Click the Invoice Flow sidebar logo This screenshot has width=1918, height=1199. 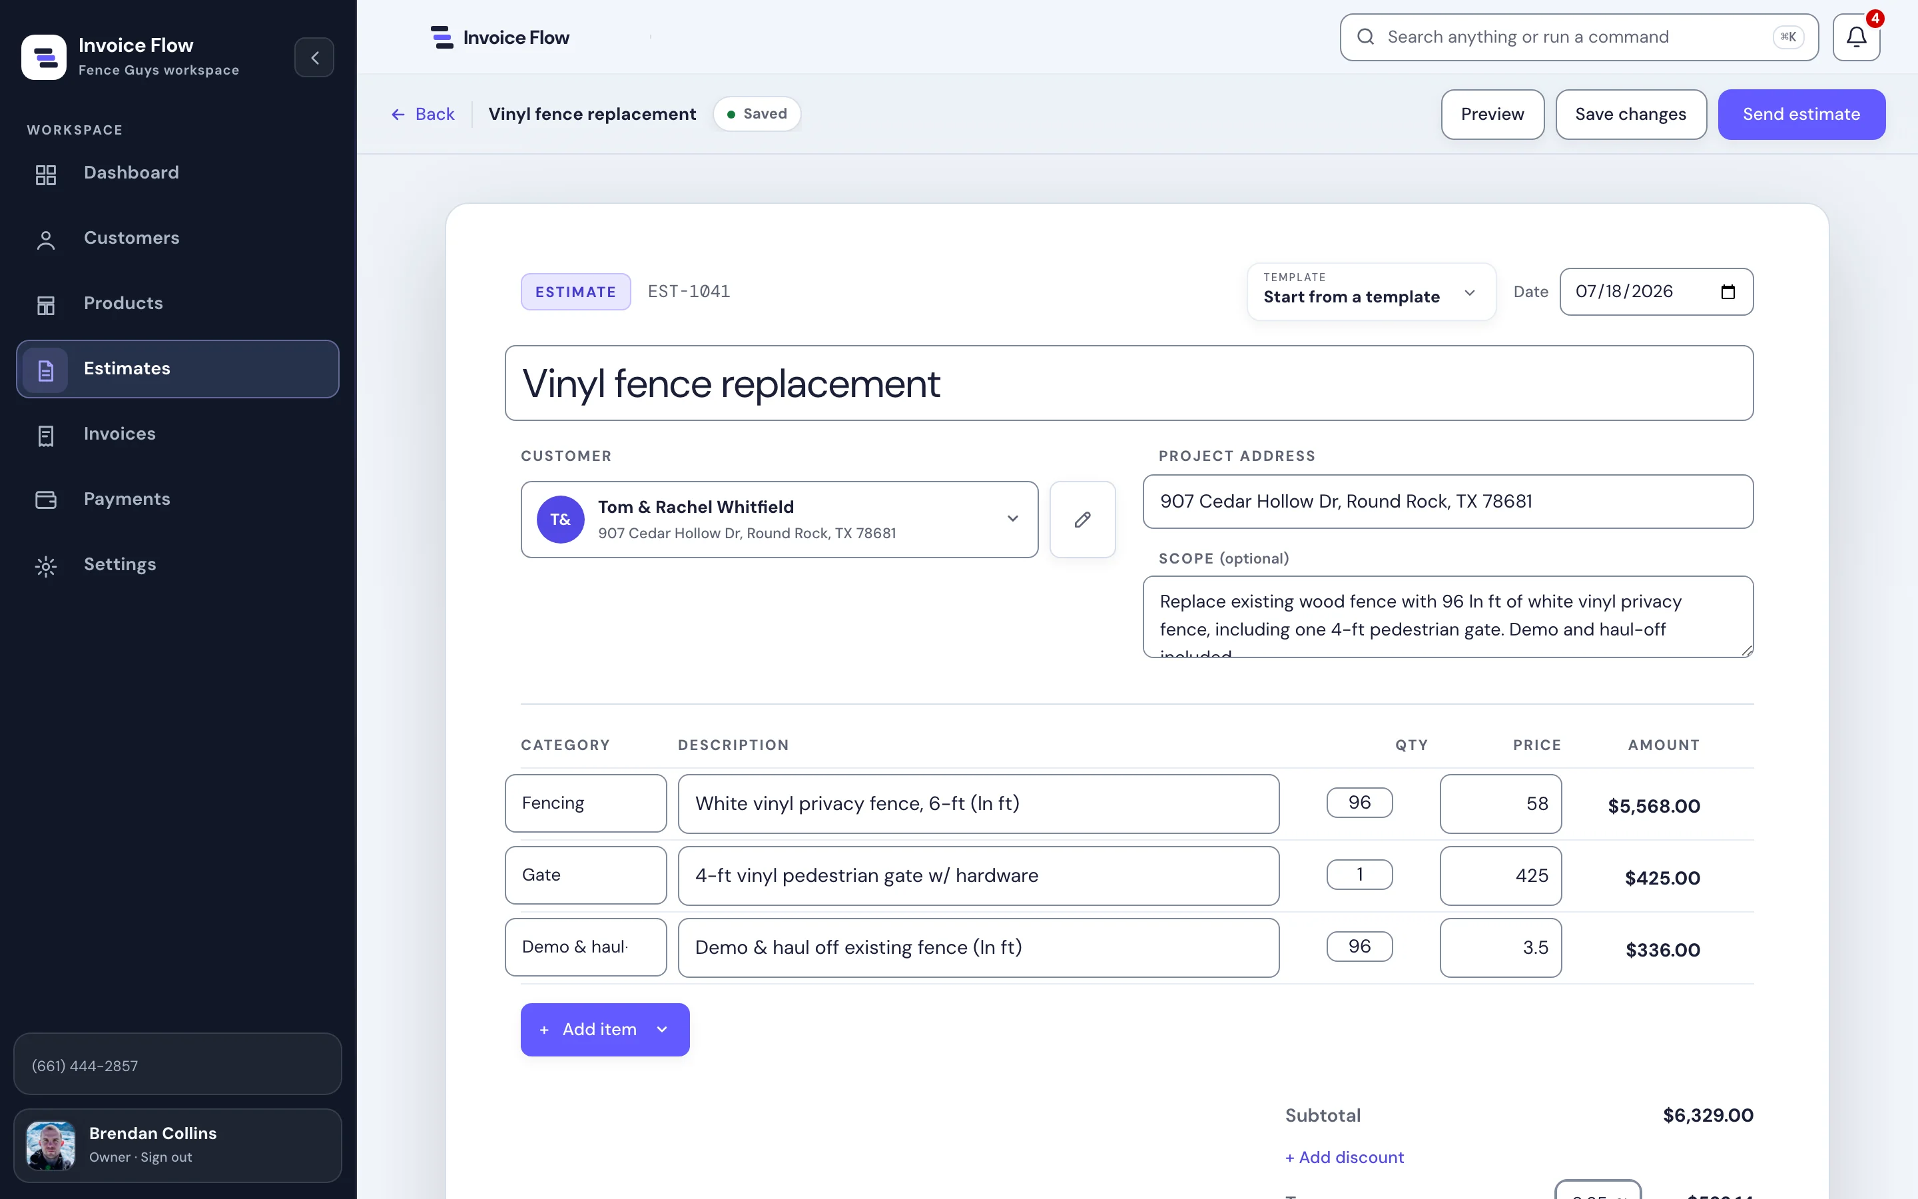pyautogui.click(x=43, y=57)
